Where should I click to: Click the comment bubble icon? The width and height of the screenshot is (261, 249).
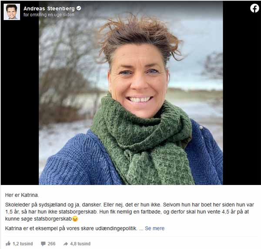(x=43, y=244)
